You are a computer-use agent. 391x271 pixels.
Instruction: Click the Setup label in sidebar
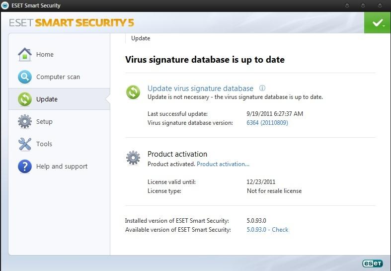pyautogui.click(x=44, y=122)
